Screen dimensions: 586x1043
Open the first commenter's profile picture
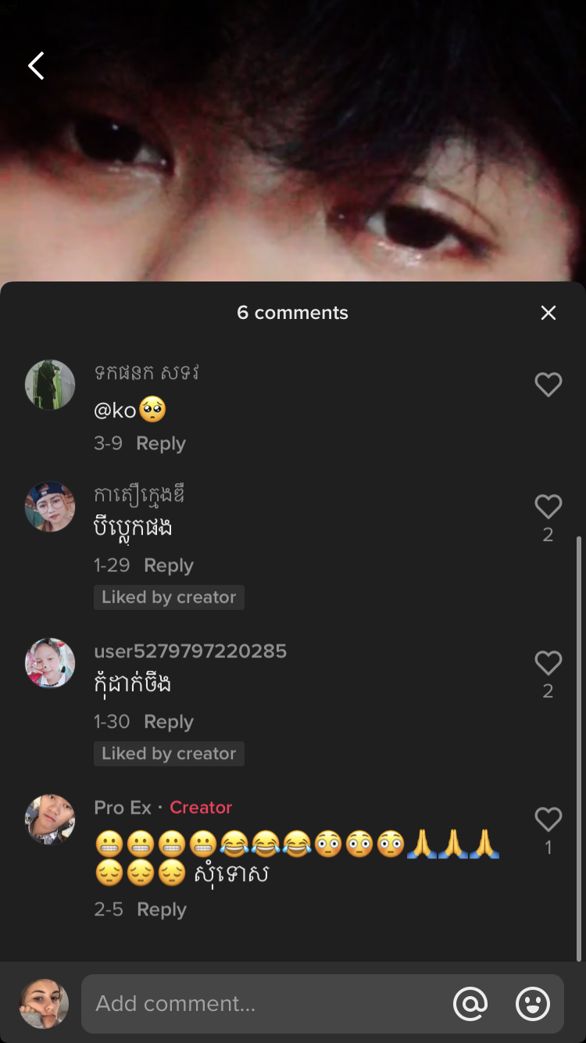pyautogui.click(x=50, y=385)
